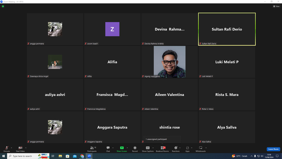Click the Rista S. Mara name label
Viewport: 282px width, 159px height.
(x=208, y=109)
